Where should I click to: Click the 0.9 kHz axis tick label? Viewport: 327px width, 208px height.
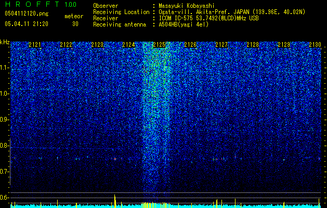5,120
